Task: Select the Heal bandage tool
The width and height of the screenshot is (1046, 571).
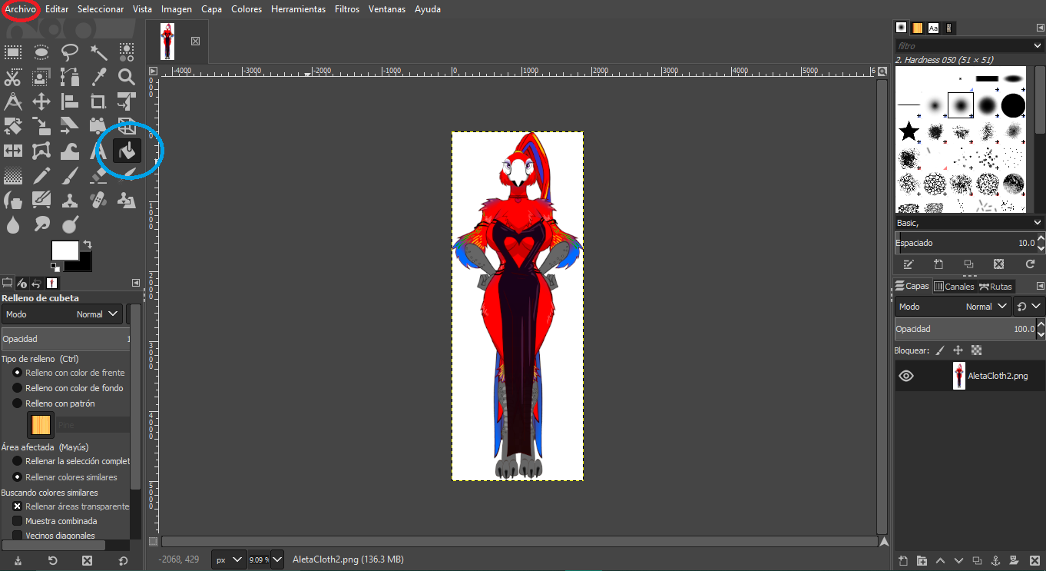Action: pos(98,201)
